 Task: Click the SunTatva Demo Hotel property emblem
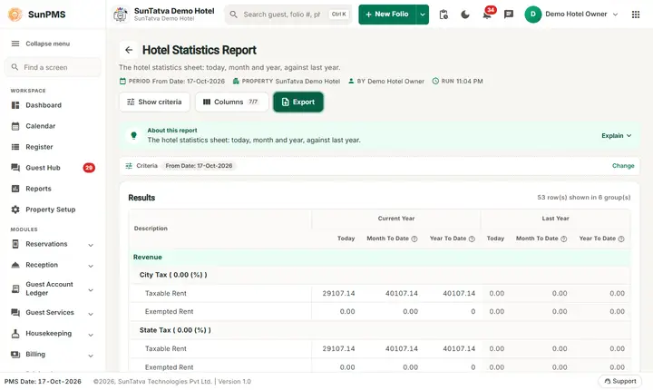pos(121,15)
